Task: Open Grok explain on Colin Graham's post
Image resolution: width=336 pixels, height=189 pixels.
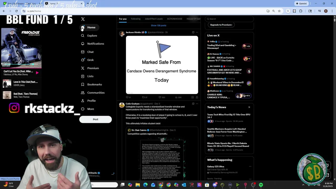Action: point(193,104)
